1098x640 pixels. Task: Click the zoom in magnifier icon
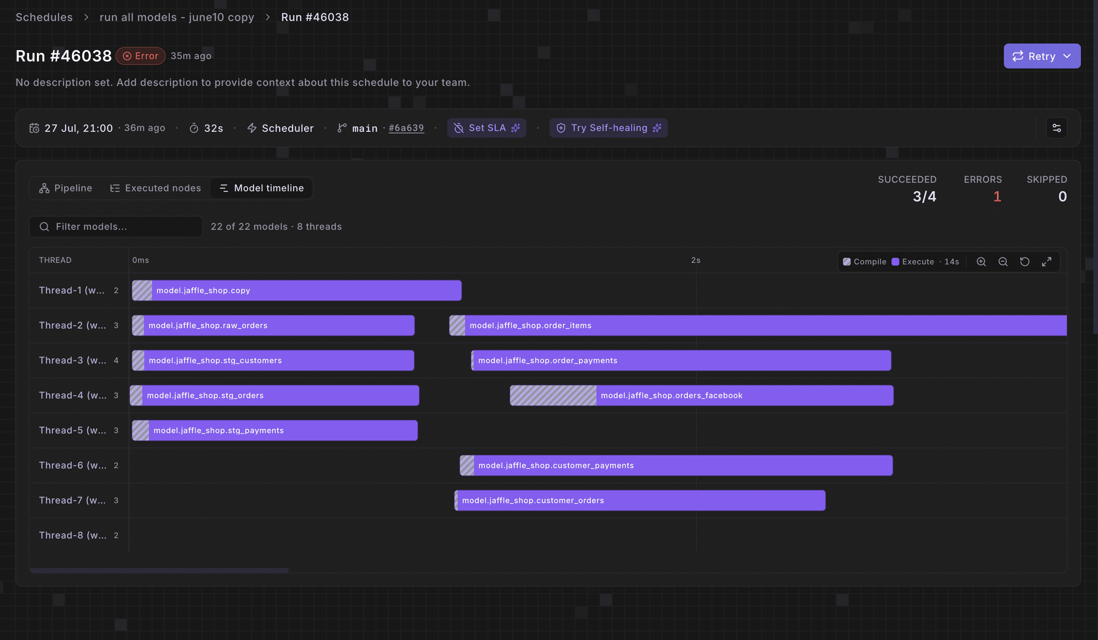click(981, 261)
